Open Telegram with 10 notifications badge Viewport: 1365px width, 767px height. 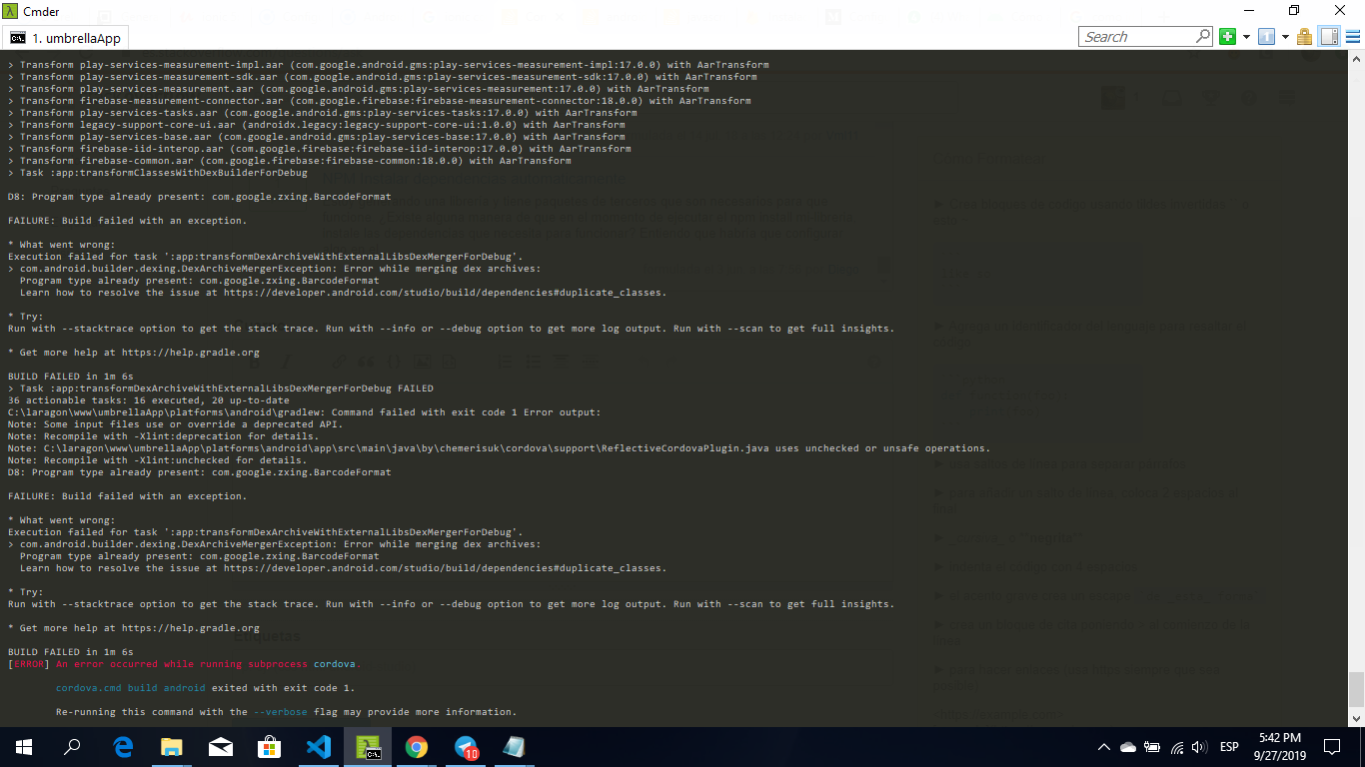[466, 747]
